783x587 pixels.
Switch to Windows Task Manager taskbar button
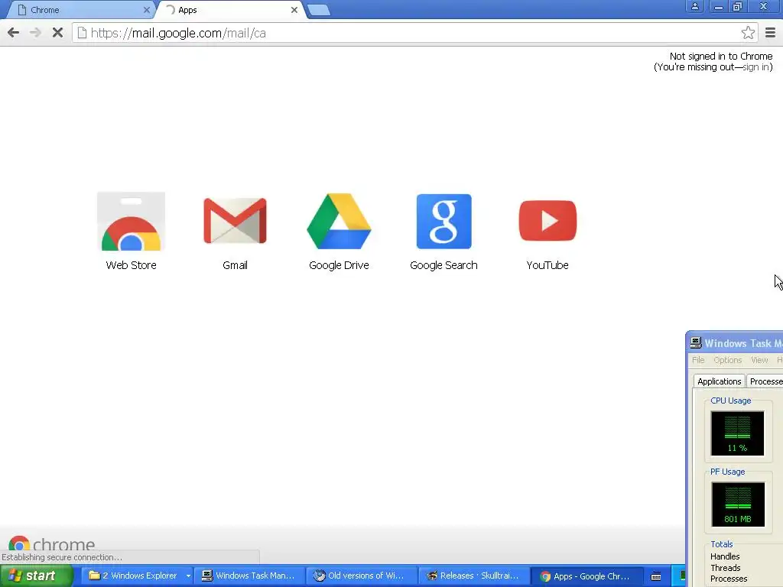[249, 576]
